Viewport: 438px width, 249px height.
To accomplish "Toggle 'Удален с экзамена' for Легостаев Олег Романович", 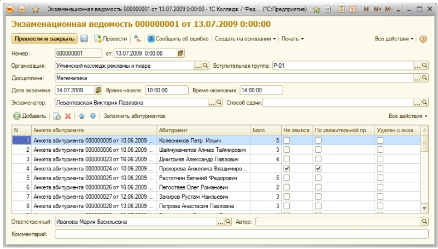I will click(x=380, y=187).
